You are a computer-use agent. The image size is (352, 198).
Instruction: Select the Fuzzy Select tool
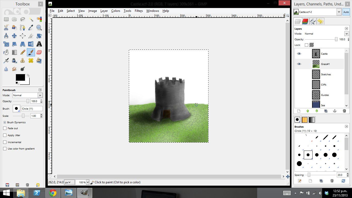[31, 19]
